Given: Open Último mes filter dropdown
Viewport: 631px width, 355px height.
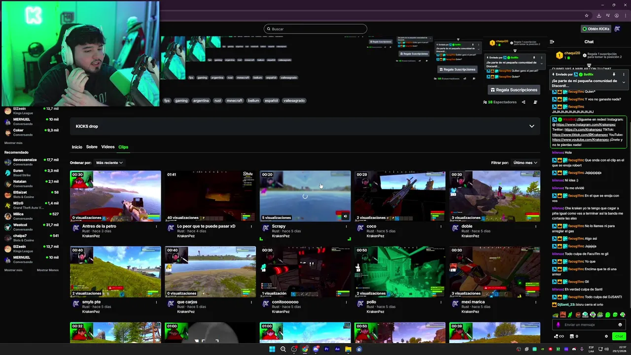Looking at the screenshot, I should pos(525,163).
